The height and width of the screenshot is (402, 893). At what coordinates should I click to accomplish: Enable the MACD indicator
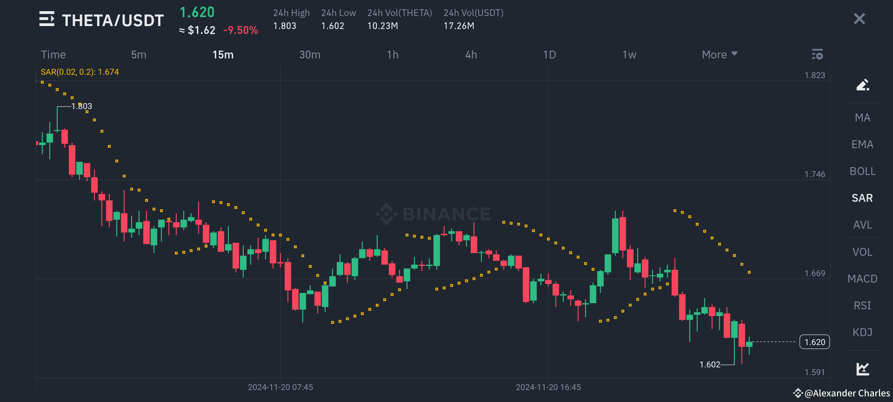click(862, 278)
